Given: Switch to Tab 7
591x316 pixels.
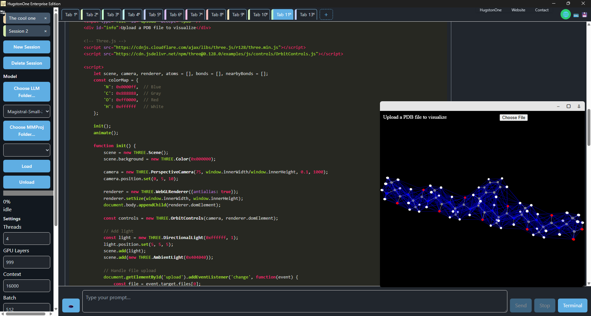Looking at the screenshot, I should coord(195,15).
